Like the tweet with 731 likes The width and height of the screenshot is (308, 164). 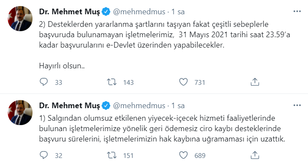[184, 82]
